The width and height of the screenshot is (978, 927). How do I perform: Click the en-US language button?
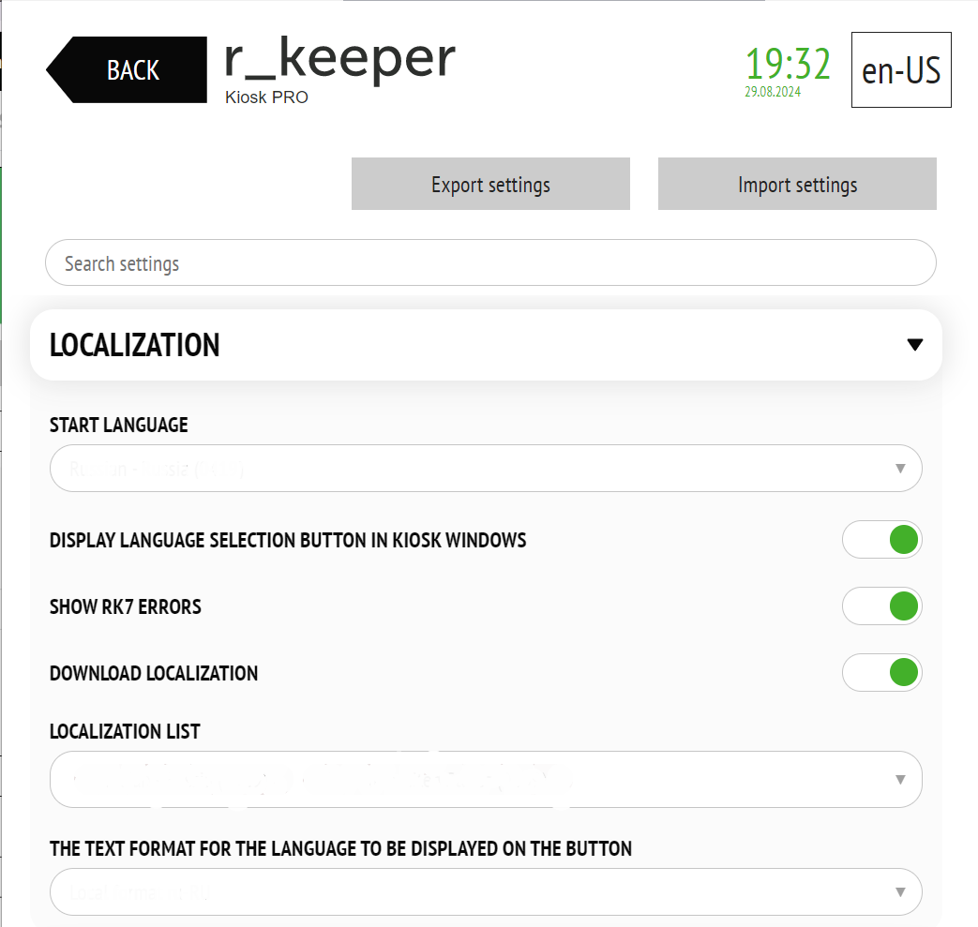901,69
